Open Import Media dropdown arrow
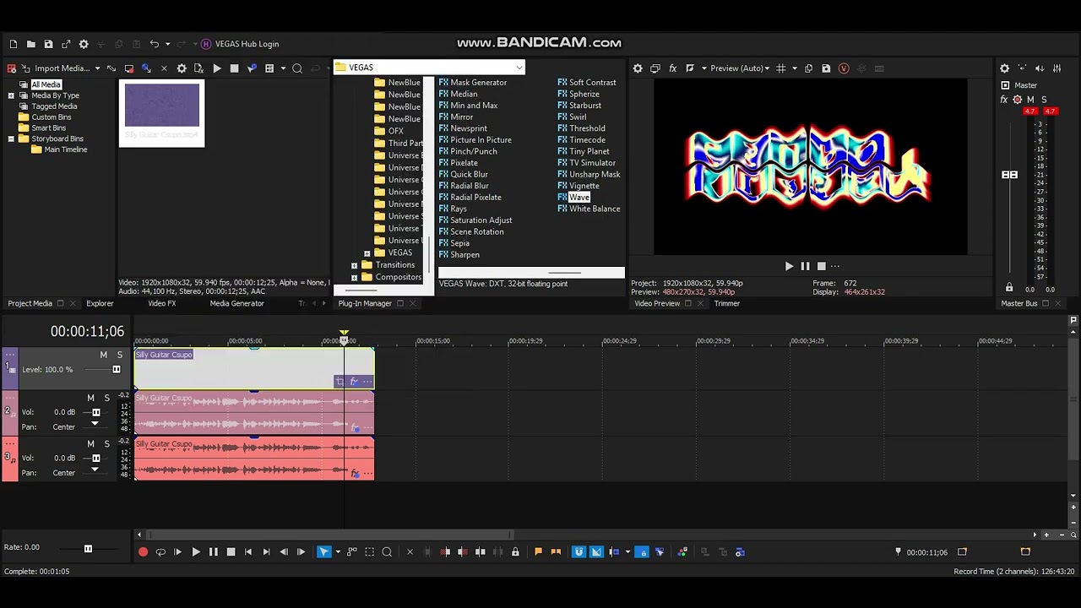1081x608 pixels. (x=97, y=68)
